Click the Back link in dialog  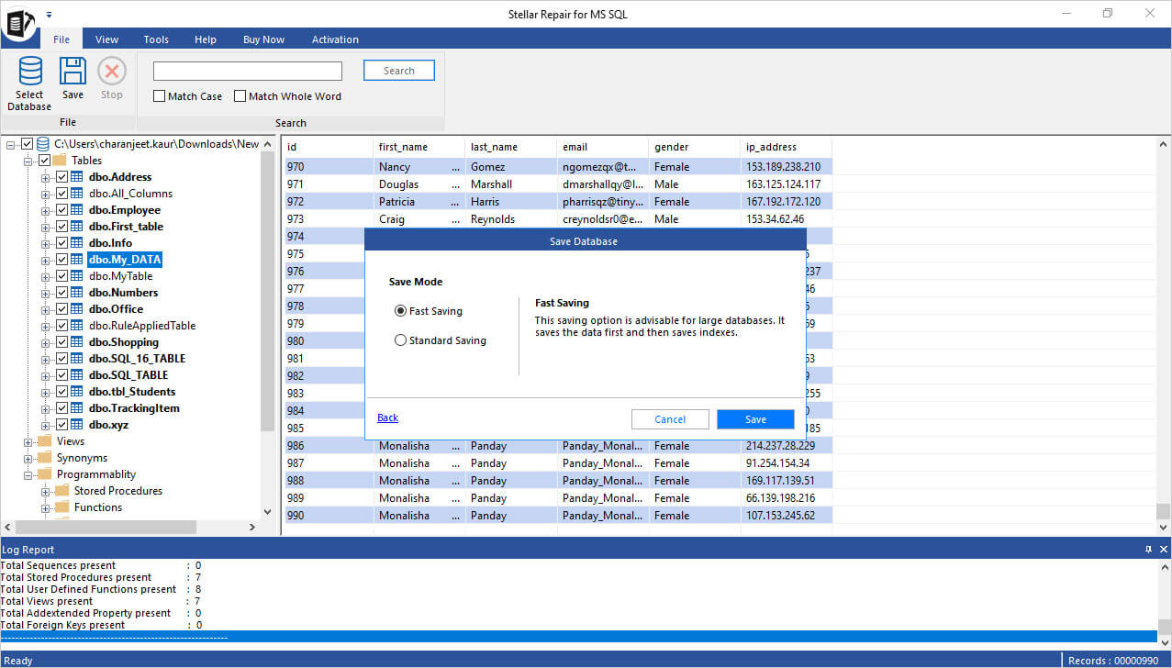click(x=387, y=417)
